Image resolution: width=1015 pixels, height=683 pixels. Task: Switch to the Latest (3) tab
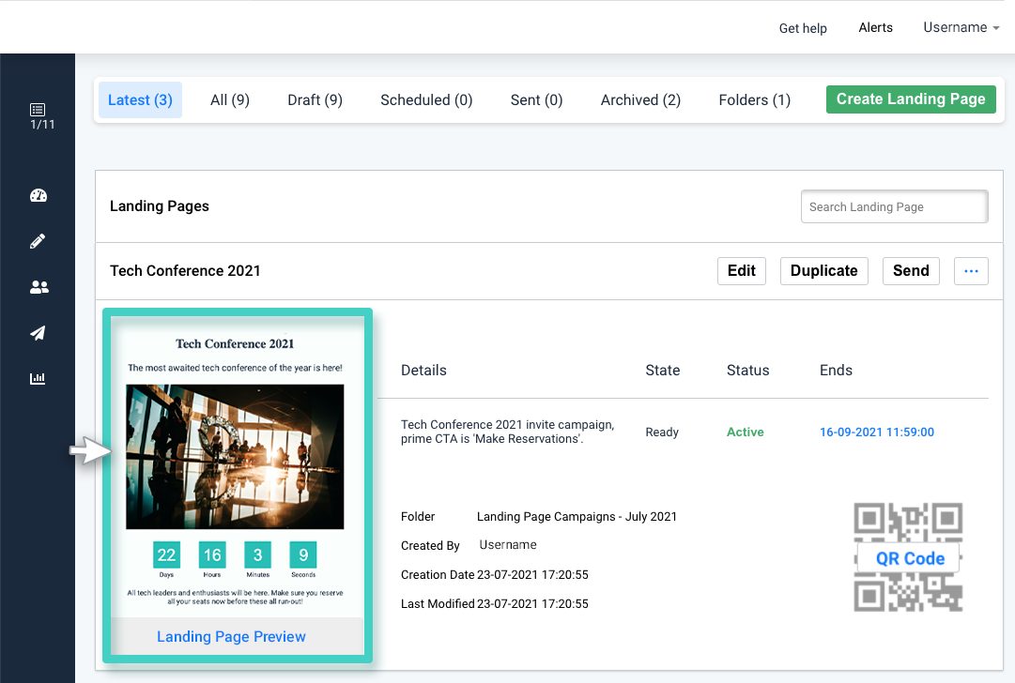[x=140, y=100]
